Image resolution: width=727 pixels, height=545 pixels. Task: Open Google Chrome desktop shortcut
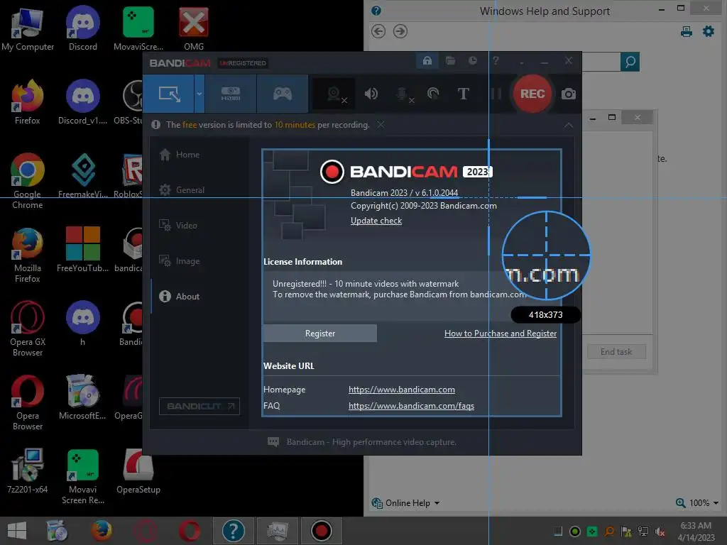(28, 181)
